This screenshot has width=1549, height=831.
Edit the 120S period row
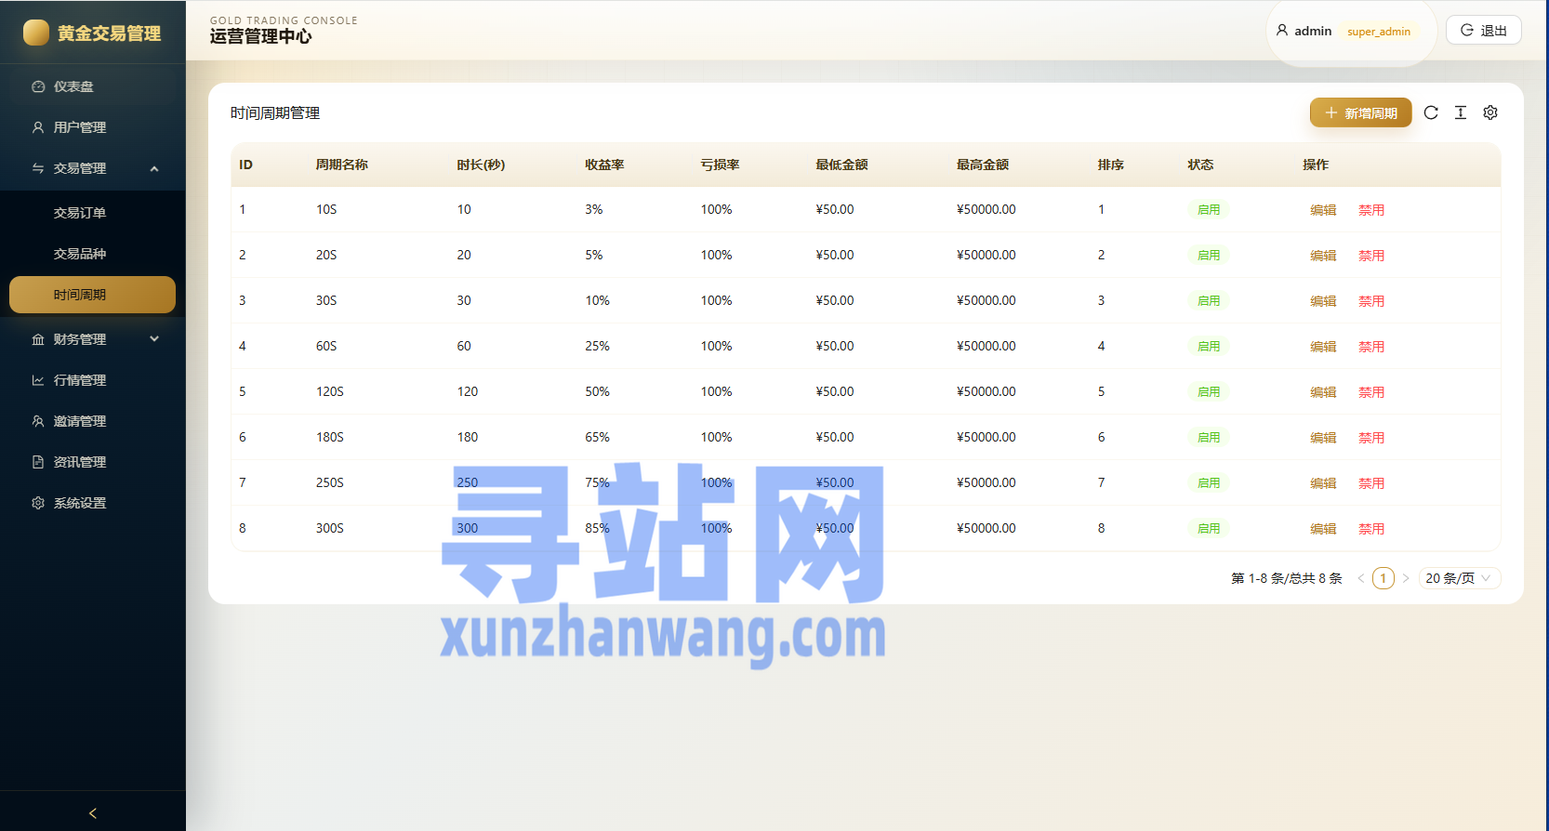pyautogui.click(x=1323, y=392)
